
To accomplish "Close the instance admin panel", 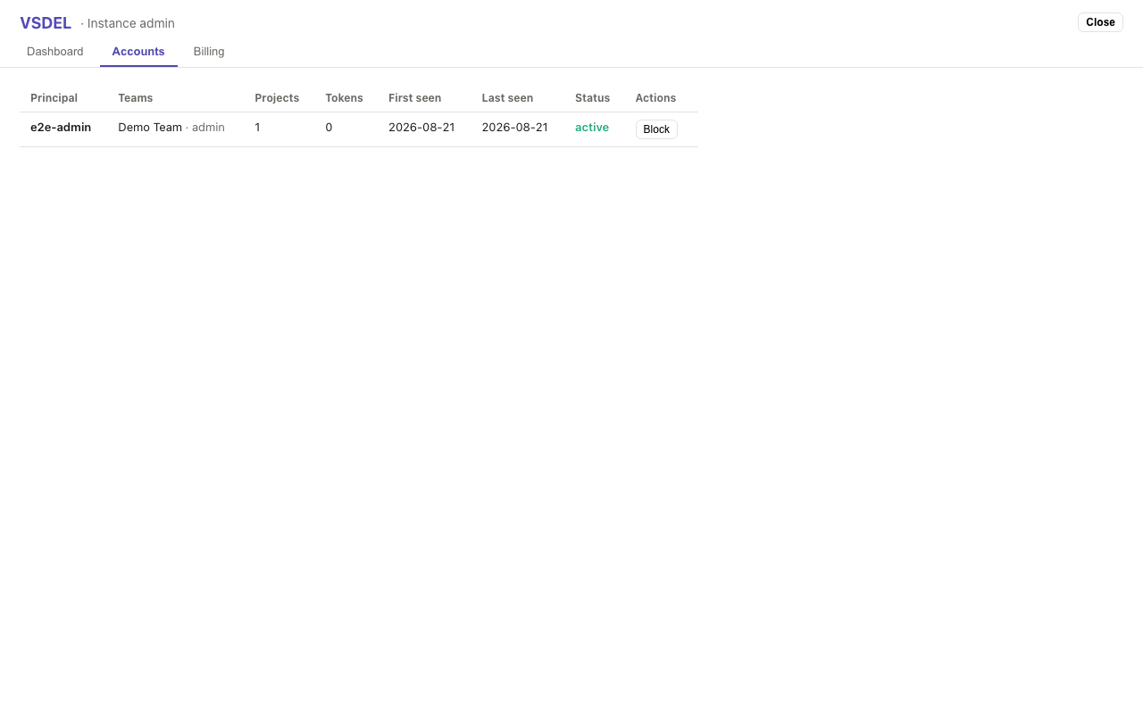I will (1100, 22).
